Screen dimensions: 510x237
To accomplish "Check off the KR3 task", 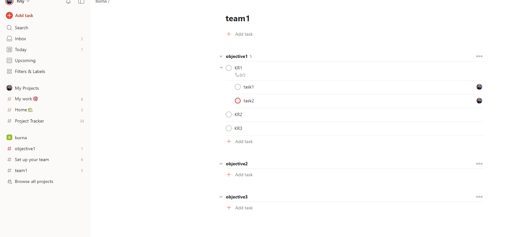I will (x=229, y=128).
